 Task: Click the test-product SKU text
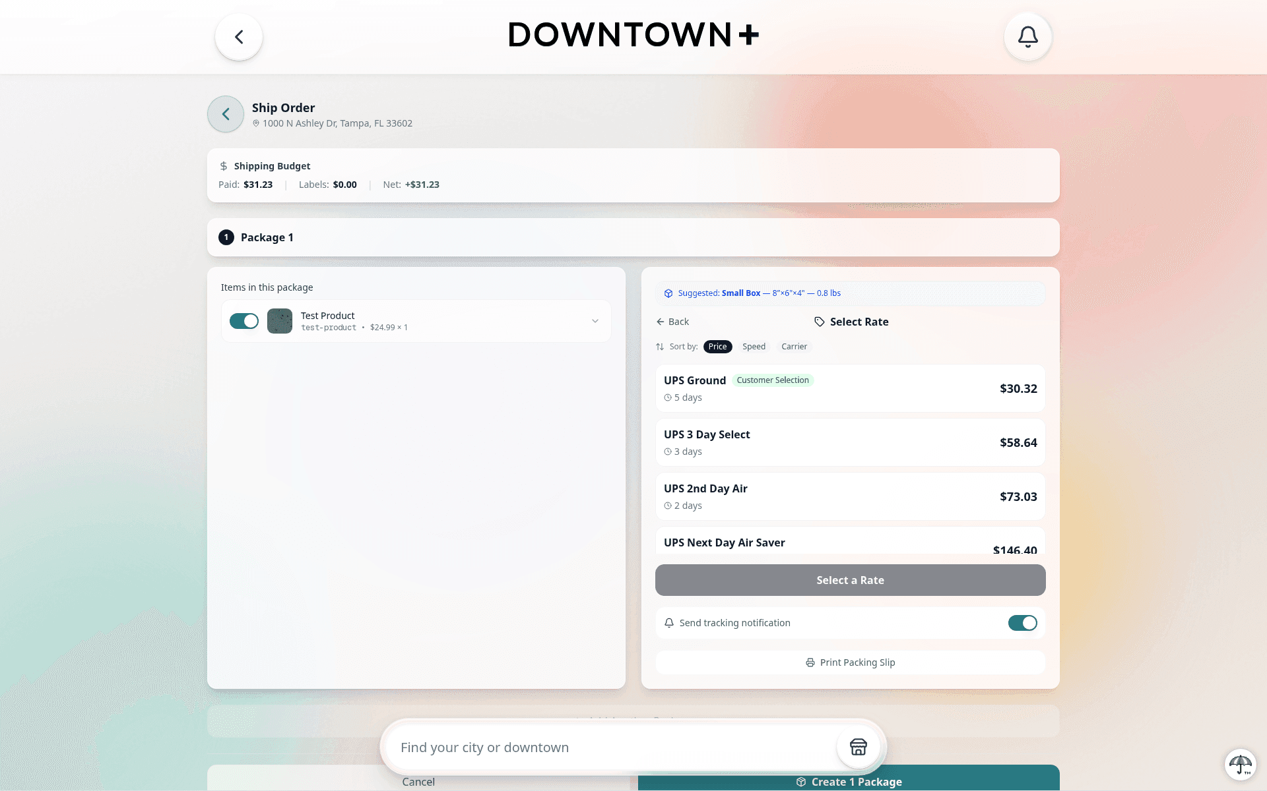click(329, 328)
